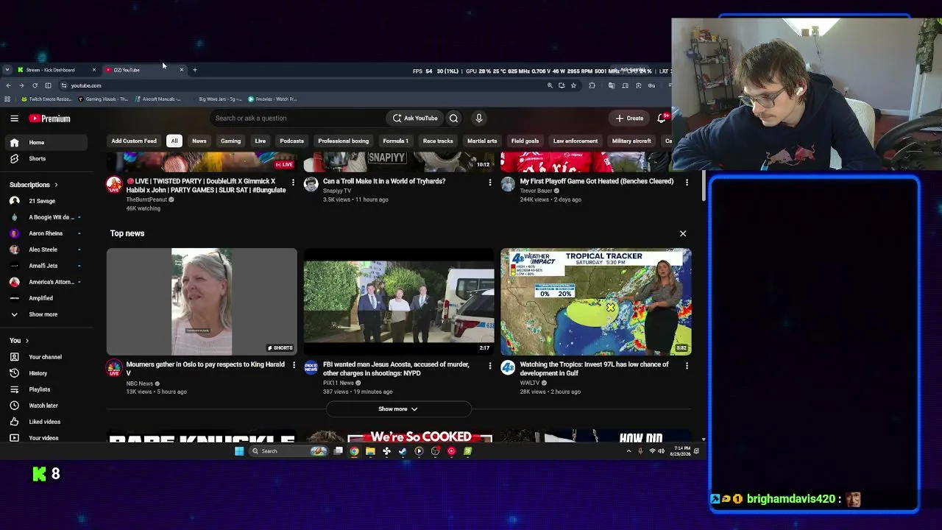Open browser extensions puzzle icon
Screen dimensions: 942x530
pos(592,85)
